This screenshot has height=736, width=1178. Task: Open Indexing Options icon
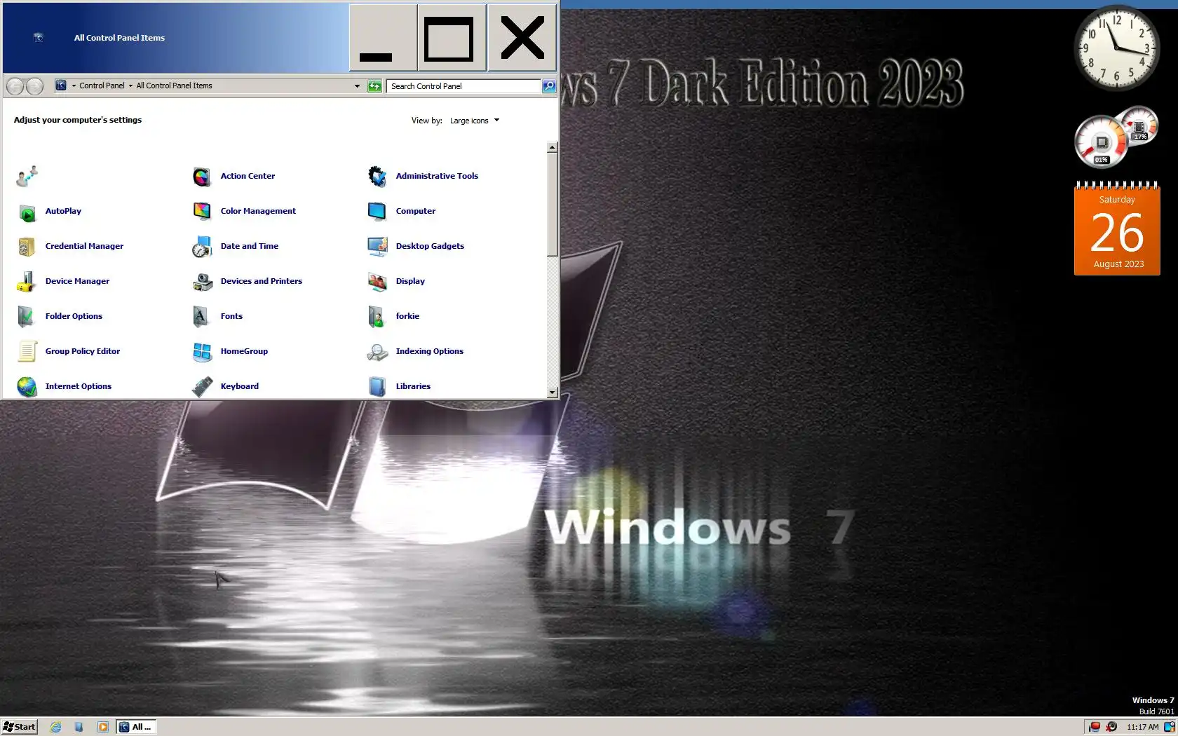pos(377,351)
